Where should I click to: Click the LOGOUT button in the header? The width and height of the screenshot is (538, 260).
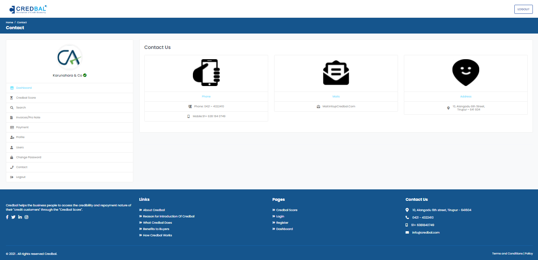coord(523,9)
